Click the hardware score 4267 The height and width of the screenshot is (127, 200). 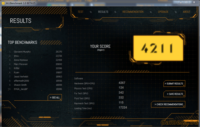pos(122,83)
